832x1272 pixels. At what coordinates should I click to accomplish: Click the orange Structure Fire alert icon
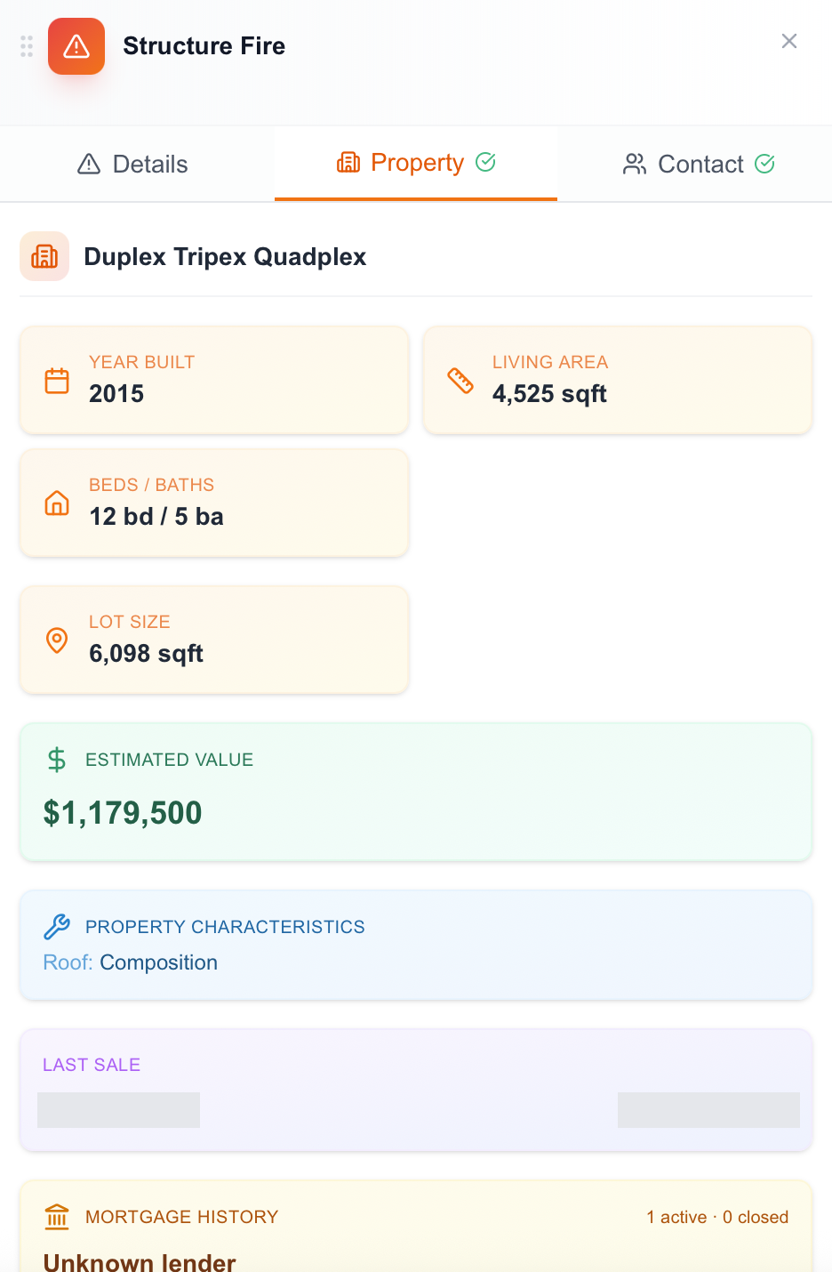(76, 46)
